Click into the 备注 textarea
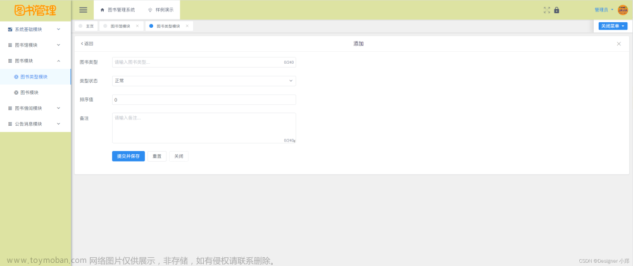 pyautogui.click(x=204, y=128)
